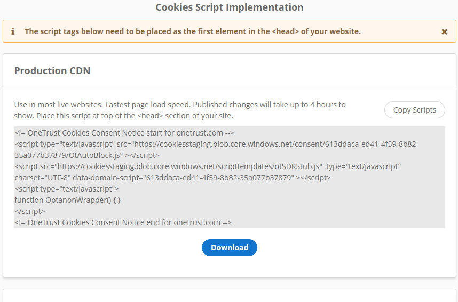Click the 'Consent Notice start' comment line
The width and height of the screenshot is (458, 302).
[x=124, y=133]
